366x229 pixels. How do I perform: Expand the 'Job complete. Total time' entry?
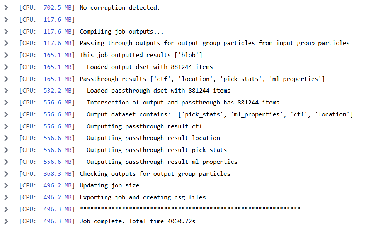pyautogui.click(x=6, y=221)
